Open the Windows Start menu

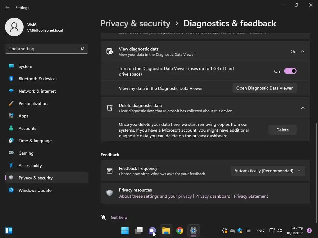[125, 231]
